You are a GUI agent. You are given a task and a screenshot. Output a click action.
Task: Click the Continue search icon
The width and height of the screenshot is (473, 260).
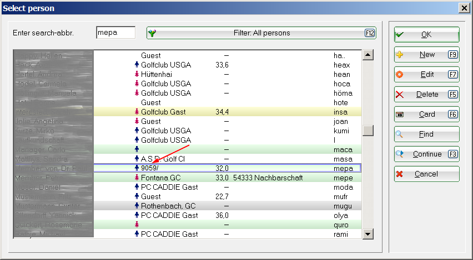coord(400,154)
